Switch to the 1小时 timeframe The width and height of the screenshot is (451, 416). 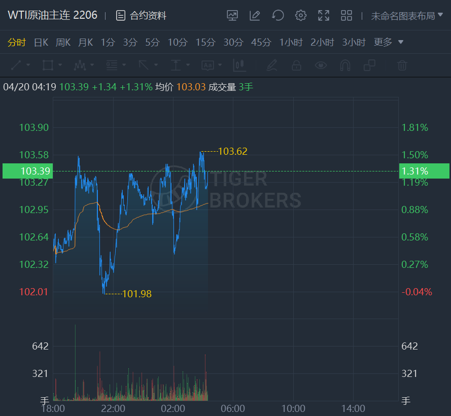[x=291, y=42]
